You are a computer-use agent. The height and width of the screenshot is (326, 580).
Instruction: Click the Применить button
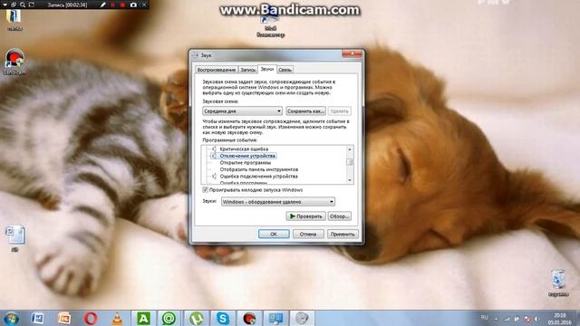click(343, 234)
